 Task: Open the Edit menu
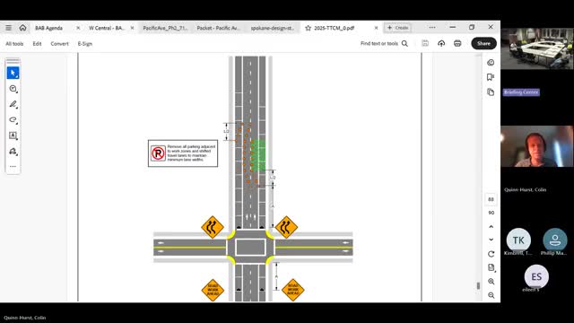tap(37, 44)
